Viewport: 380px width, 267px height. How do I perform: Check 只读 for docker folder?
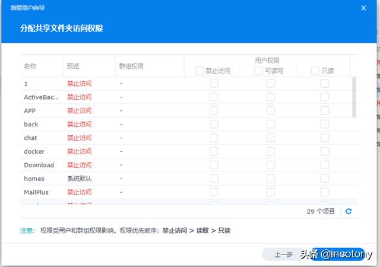325,151
